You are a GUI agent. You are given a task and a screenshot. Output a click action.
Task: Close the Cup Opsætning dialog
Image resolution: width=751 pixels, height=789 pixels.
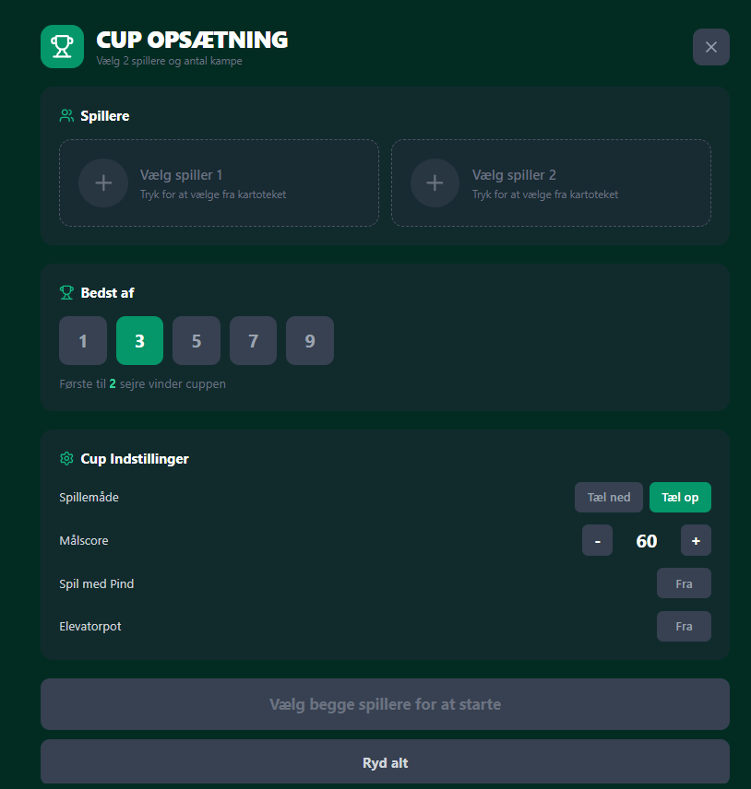click(710, 47)
